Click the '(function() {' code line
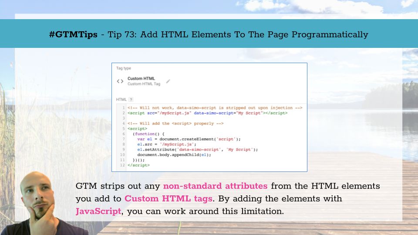Screen dimensions: 418x235 pyautogui.click(x=148, y=134)
